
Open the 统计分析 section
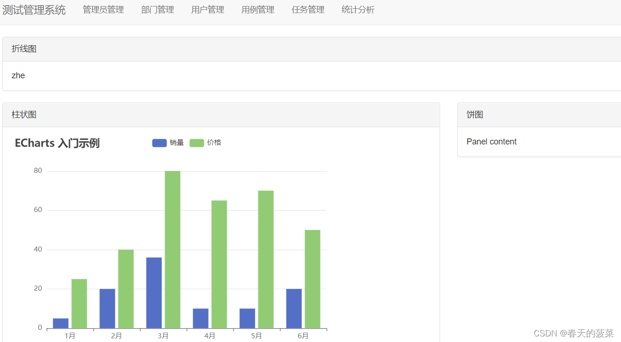(x=358, y=9)
